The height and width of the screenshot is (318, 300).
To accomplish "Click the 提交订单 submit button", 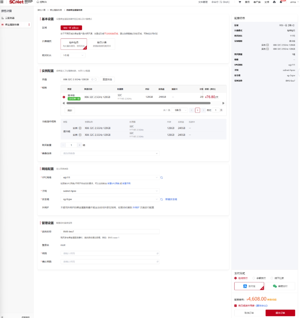I will pyautogui.click(x=280, y=313).
